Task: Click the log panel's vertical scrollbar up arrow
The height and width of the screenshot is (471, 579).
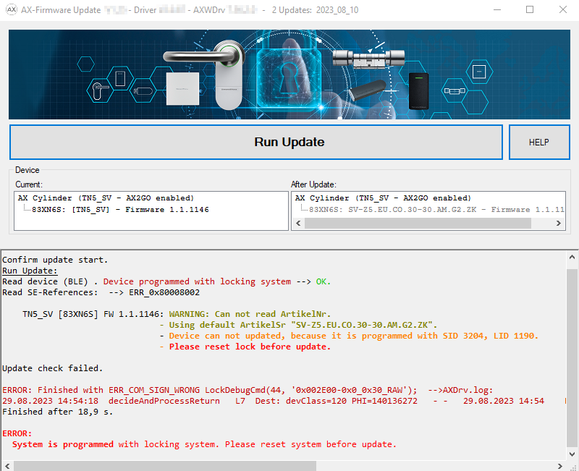Action: click(572, 257)
